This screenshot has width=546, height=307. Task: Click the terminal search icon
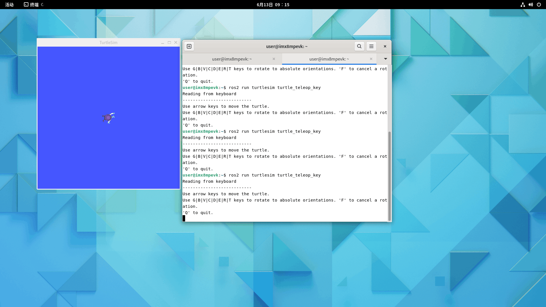[359, 46]
